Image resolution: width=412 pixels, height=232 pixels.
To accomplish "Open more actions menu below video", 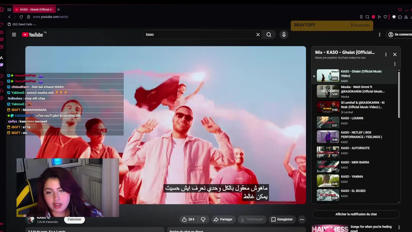I will pyautogui.click(x=302, y=219).
